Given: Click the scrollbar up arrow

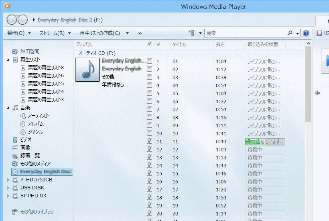Looking at the screenshot, I should point(308,44).
